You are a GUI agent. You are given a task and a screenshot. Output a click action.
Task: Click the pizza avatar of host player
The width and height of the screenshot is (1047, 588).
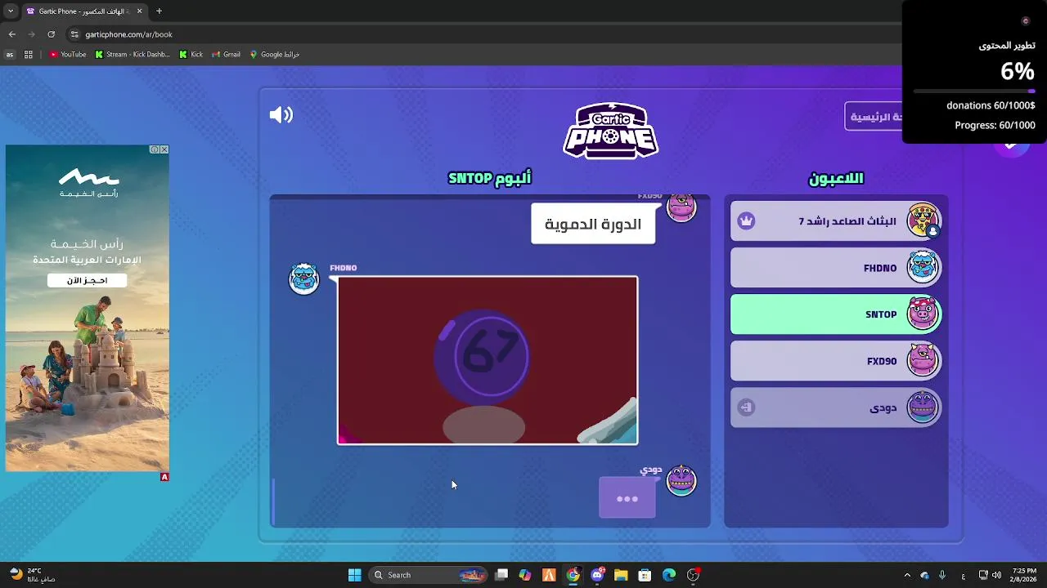pos(923,220)
